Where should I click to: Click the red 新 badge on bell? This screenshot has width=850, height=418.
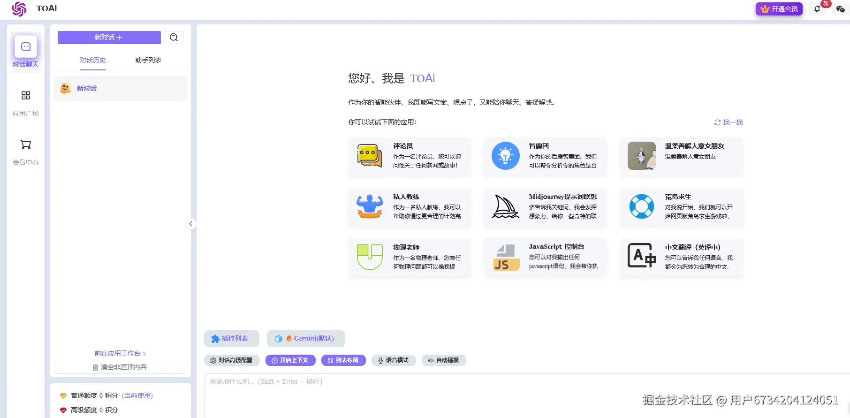tap(826, 4)
